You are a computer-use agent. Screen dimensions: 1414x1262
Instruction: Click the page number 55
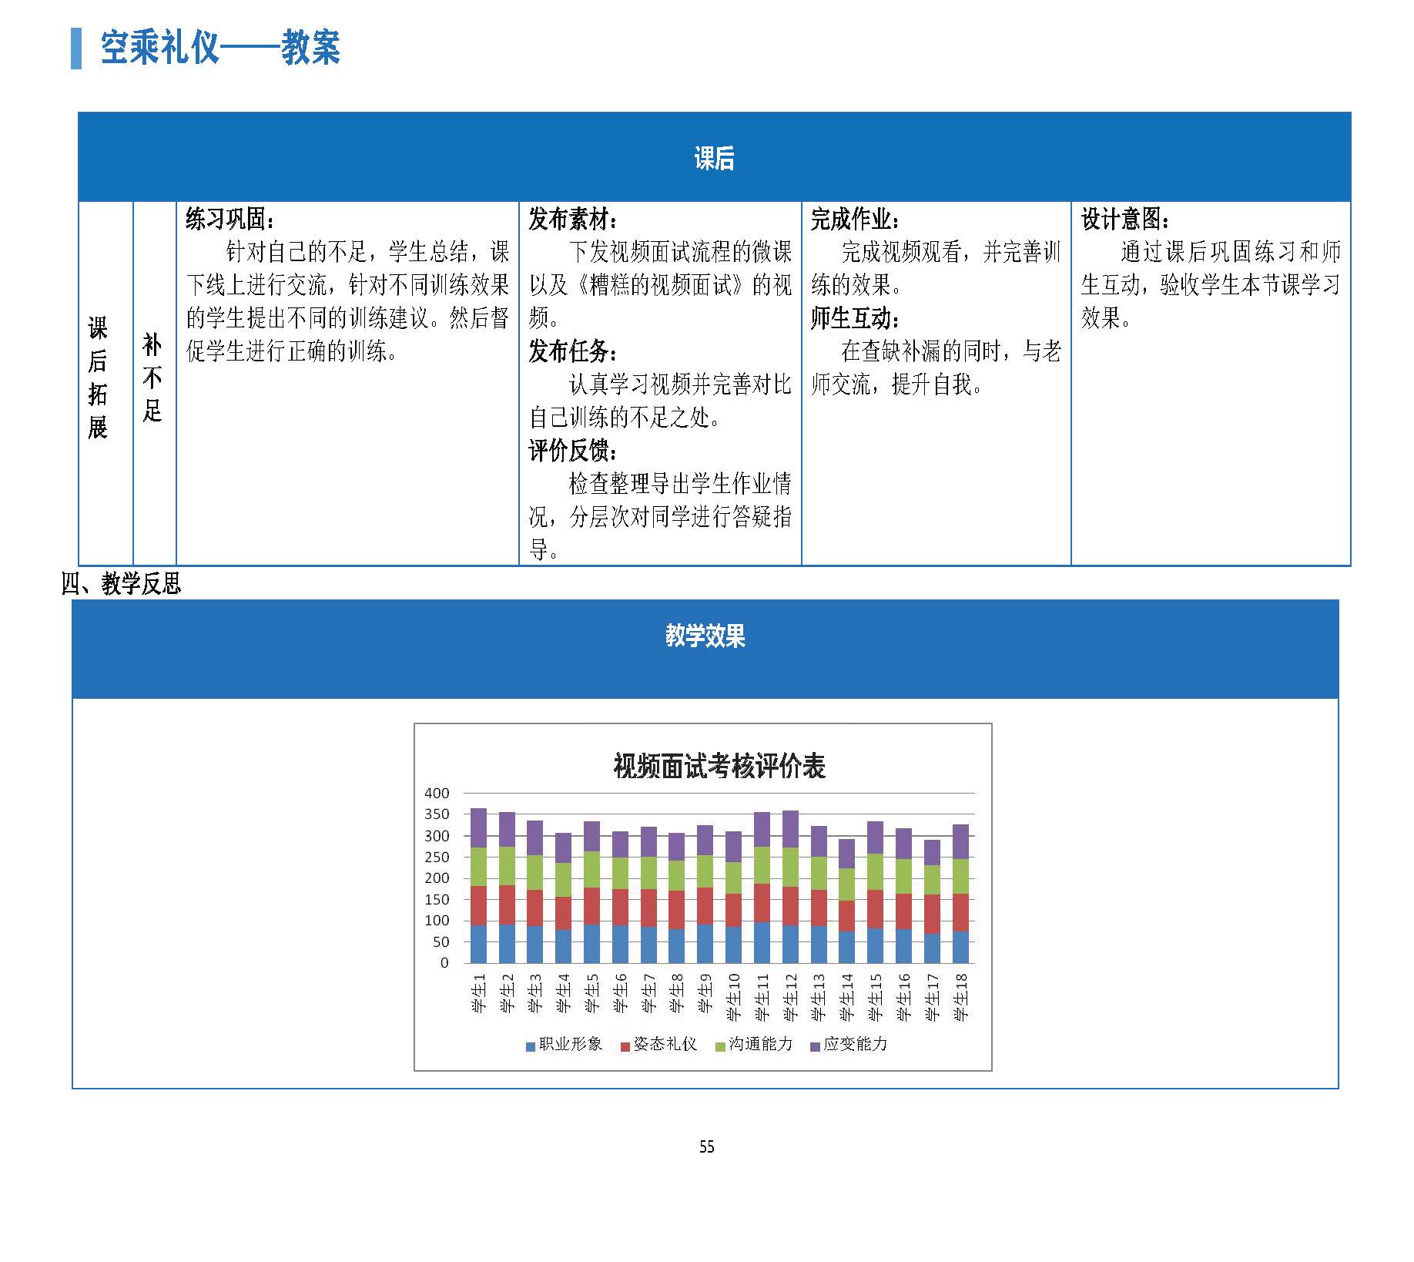(707, 1147)
